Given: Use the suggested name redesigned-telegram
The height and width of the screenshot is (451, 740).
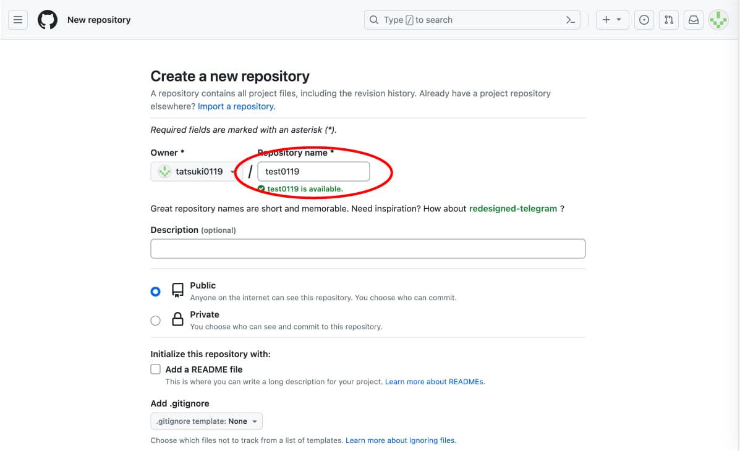Looking at the screenshot, I should tap(512, 208).
